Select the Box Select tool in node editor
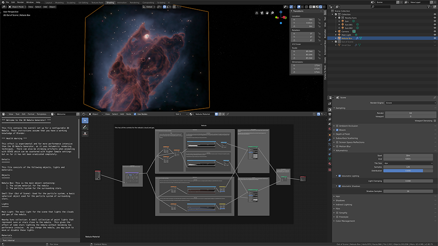The height and width of the screenshot is (246, 438). (x=85, y=121)
